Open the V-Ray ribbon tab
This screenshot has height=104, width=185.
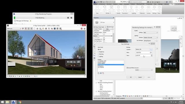[172, 4]
